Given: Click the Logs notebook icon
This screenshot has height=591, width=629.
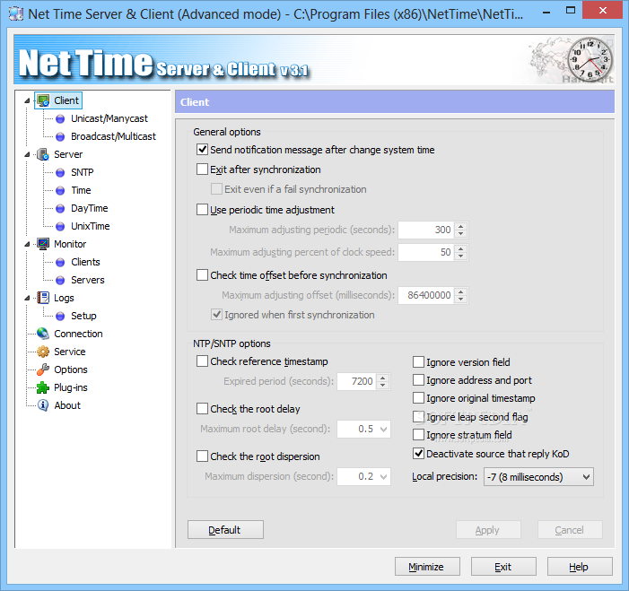Looking at the screenshot, I should pyautogui.click(x=43, y=298).
